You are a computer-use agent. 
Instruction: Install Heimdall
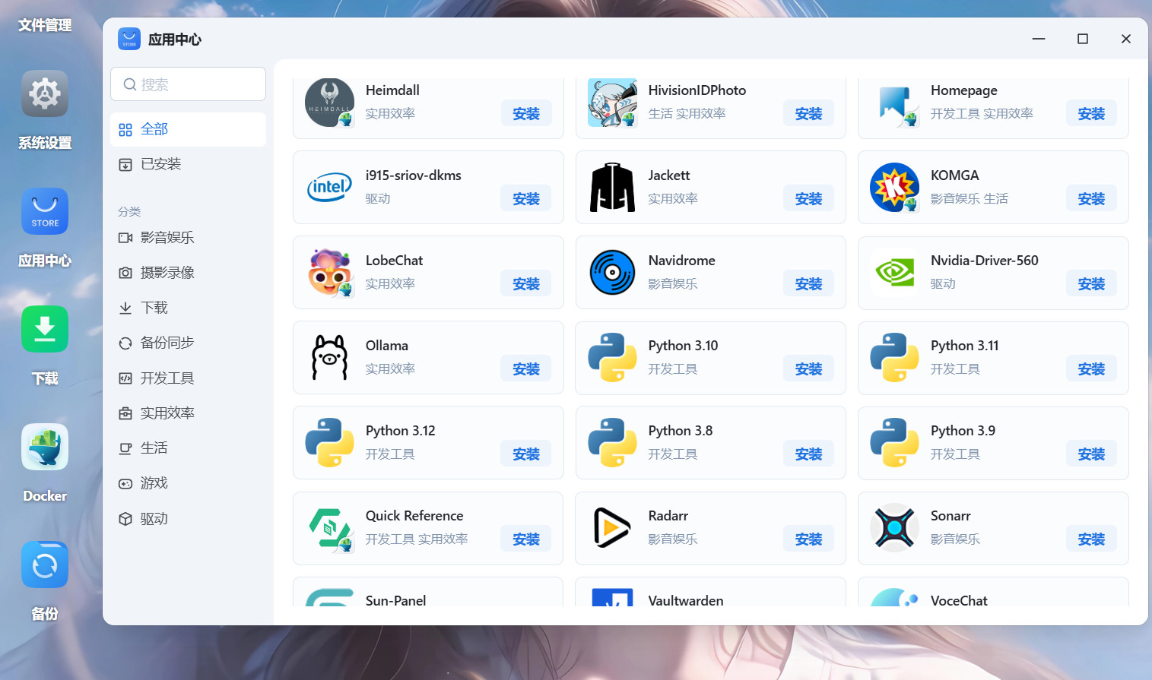tap(526, 113)
